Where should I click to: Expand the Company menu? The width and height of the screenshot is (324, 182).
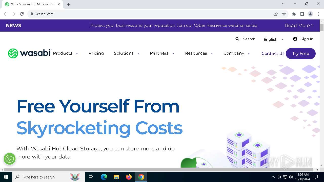pyautogui.click(x=237, y=53)
